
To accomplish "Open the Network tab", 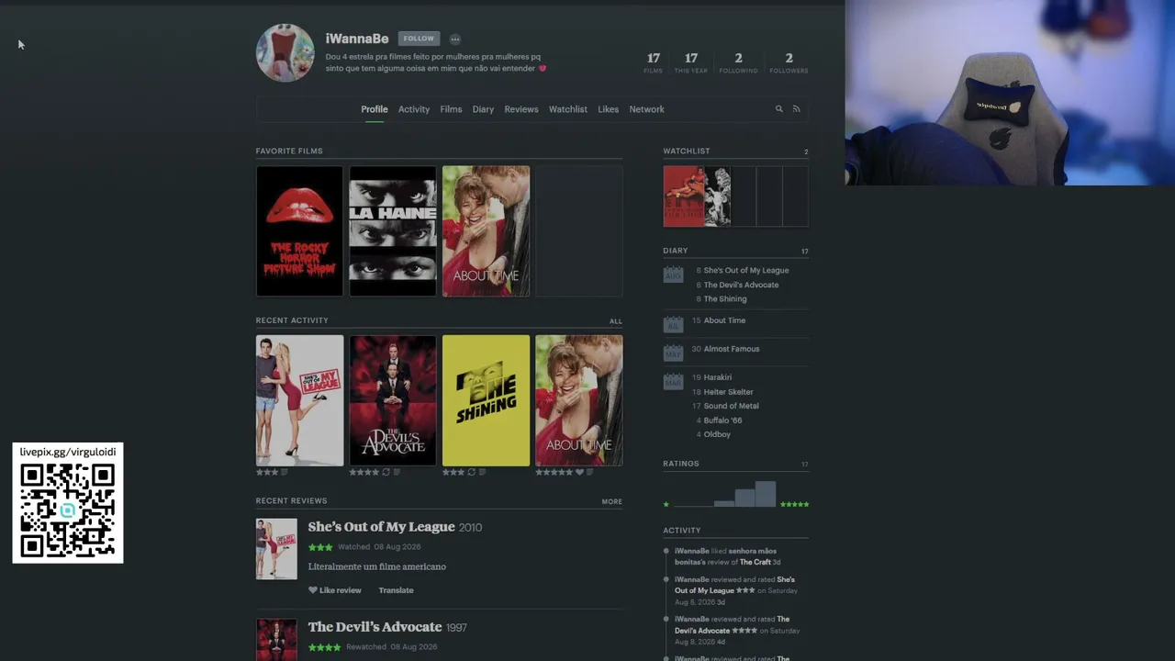I will (x=647, y=109).
